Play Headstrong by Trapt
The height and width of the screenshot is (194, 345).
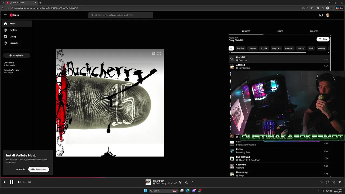(280, 174)
